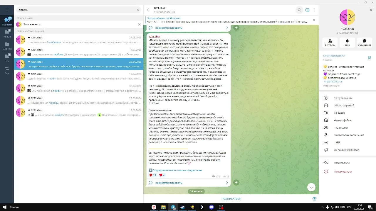This screenshot has height=211, width=376.
Task: Toggle channel sound with Звук button
Action: 347,42
